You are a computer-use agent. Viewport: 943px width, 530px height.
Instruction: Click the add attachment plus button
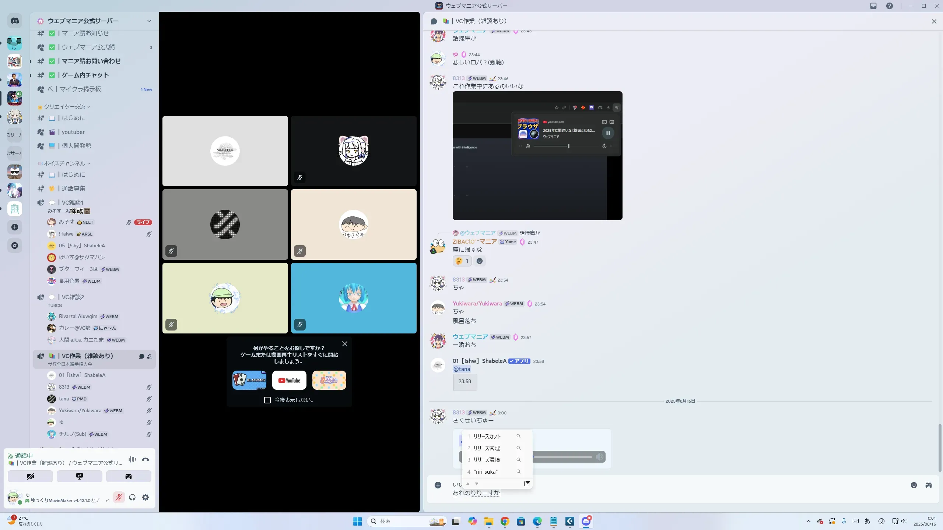click(x=438, y=485)
